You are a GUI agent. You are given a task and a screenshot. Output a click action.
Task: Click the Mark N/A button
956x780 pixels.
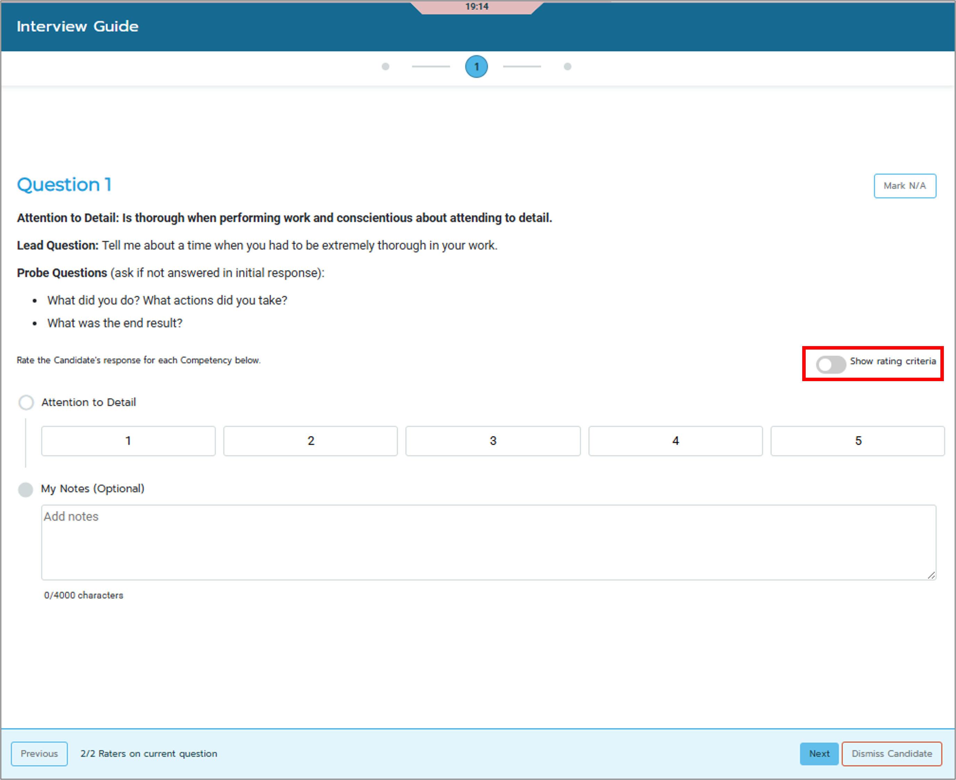(904, 186)
